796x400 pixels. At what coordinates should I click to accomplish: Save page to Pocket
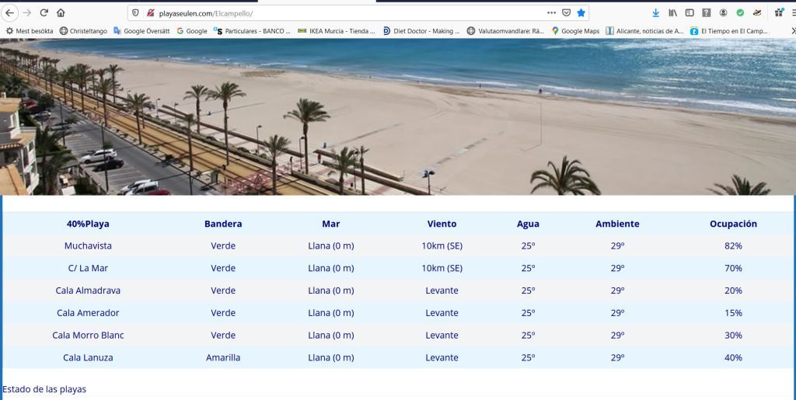[x=566, y=12]
